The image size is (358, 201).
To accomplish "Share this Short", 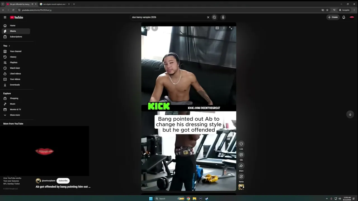I will 241,166.
